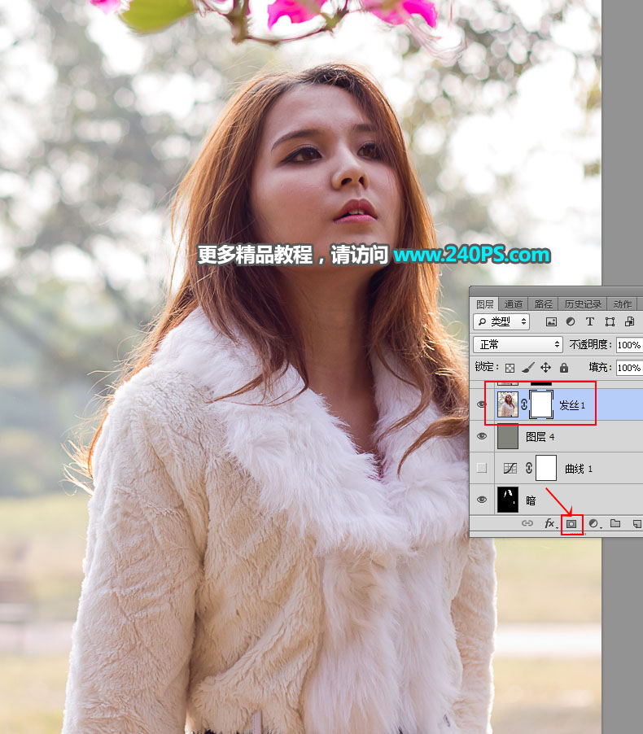Switch to the 路径 tab
Image resolution: width=643 pixels, height=734 pixels.
(543, 304)
